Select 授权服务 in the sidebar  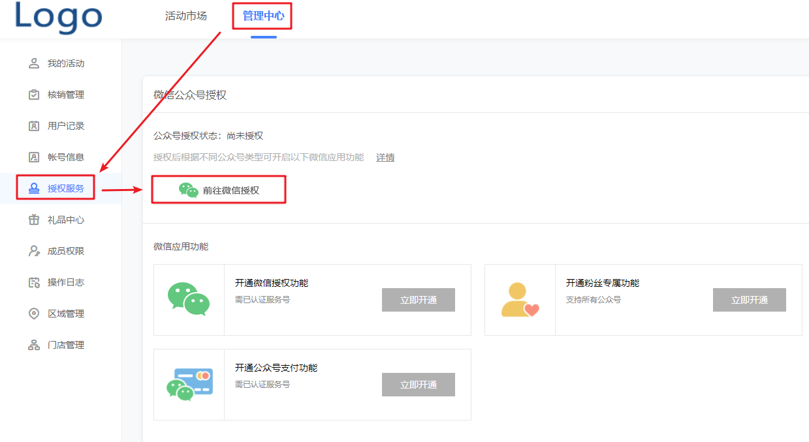(x=66, y=188)
